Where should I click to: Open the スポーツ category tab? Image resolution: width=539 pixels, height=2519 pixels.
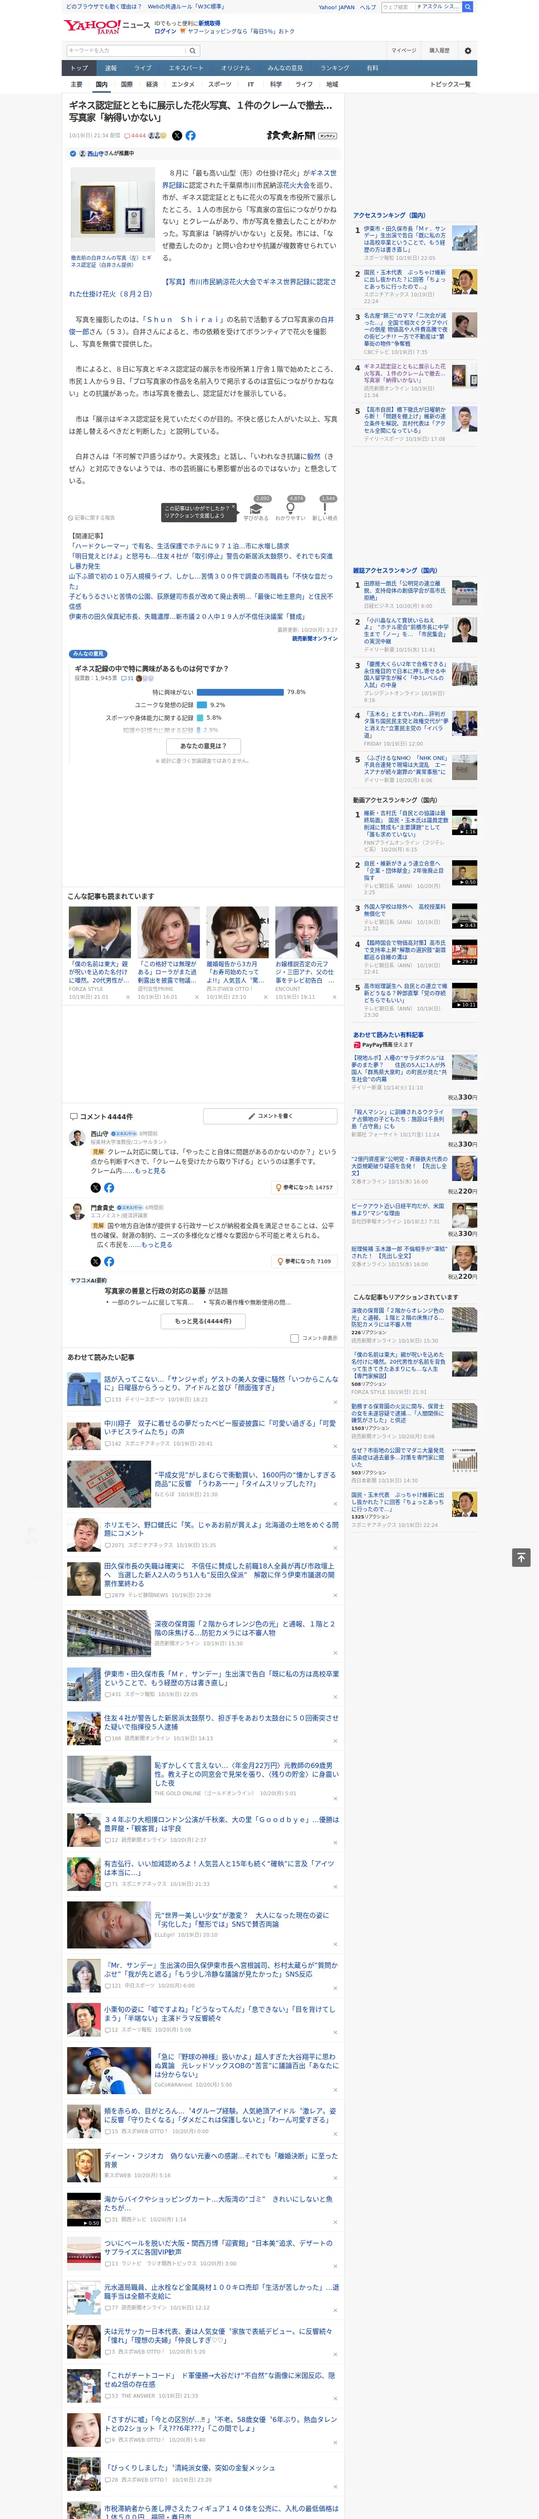click(220, 84)
